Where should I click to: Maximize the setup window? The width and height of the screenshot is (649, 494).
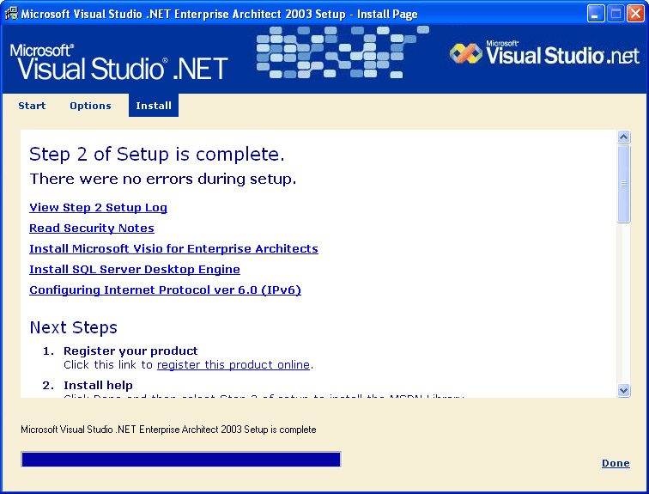click(x=616, y=14)
